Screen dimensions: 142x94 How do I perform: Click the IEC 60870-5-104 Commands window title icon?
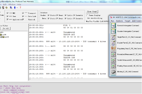tap(111, 17)
